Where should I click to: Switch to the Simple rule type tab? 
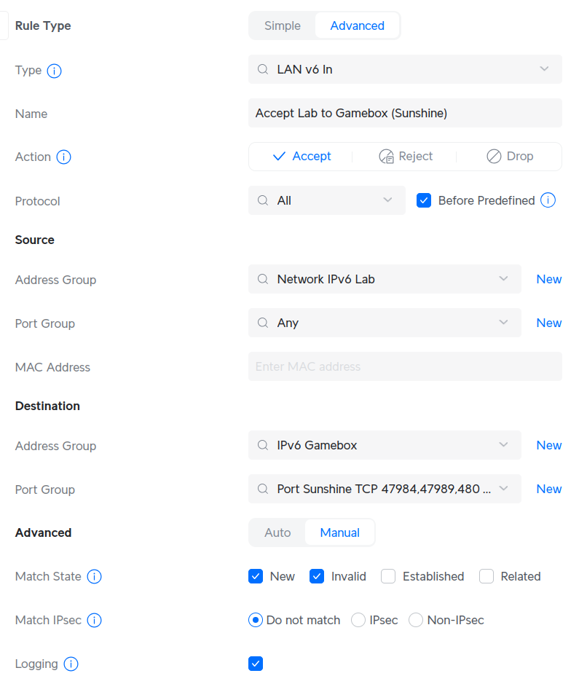tap(282, 25)
